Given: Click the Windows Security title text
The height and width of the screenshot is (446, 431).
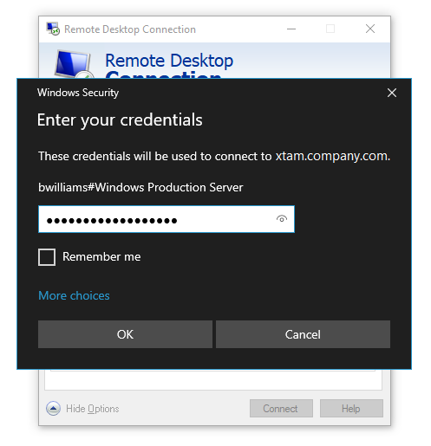Looking at the screenshot, I should click(78, 93).
